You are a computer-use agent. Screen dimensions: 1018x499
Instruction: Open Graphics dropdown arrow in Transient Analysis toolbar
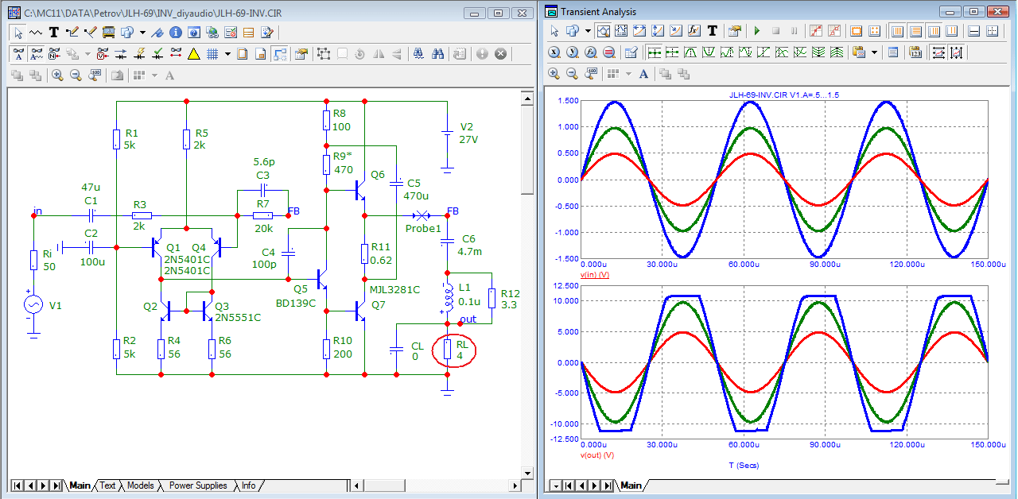pos(588,31)
